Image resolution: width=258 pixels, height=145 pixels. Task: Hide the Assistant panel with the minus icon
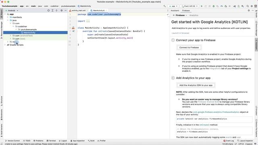(x=253, y=10)
